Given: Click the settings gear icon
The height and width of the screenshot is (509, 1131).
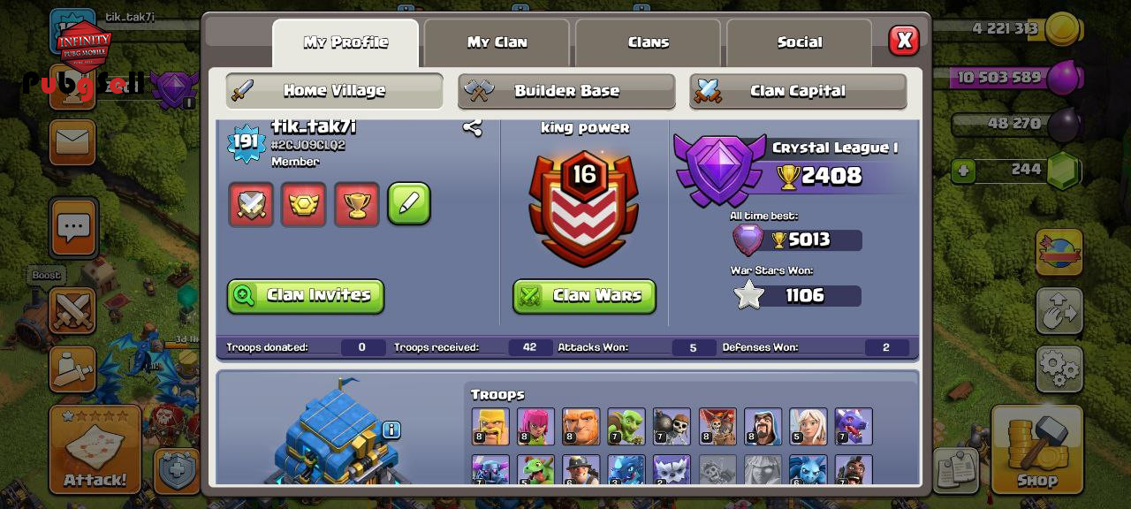Looking at the screenshot, I should pos(1059,368).
